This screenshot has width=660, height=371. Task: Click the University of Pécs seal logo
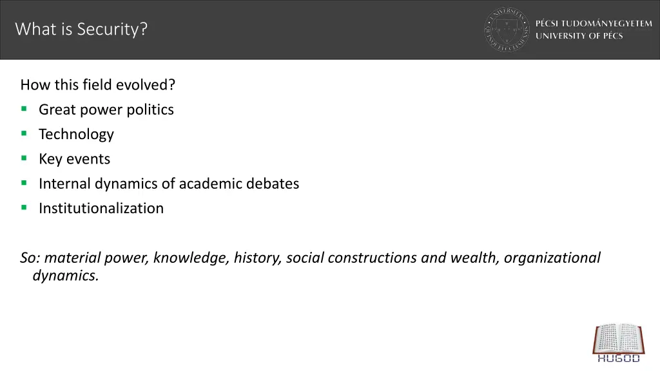(x=507, y=30)
